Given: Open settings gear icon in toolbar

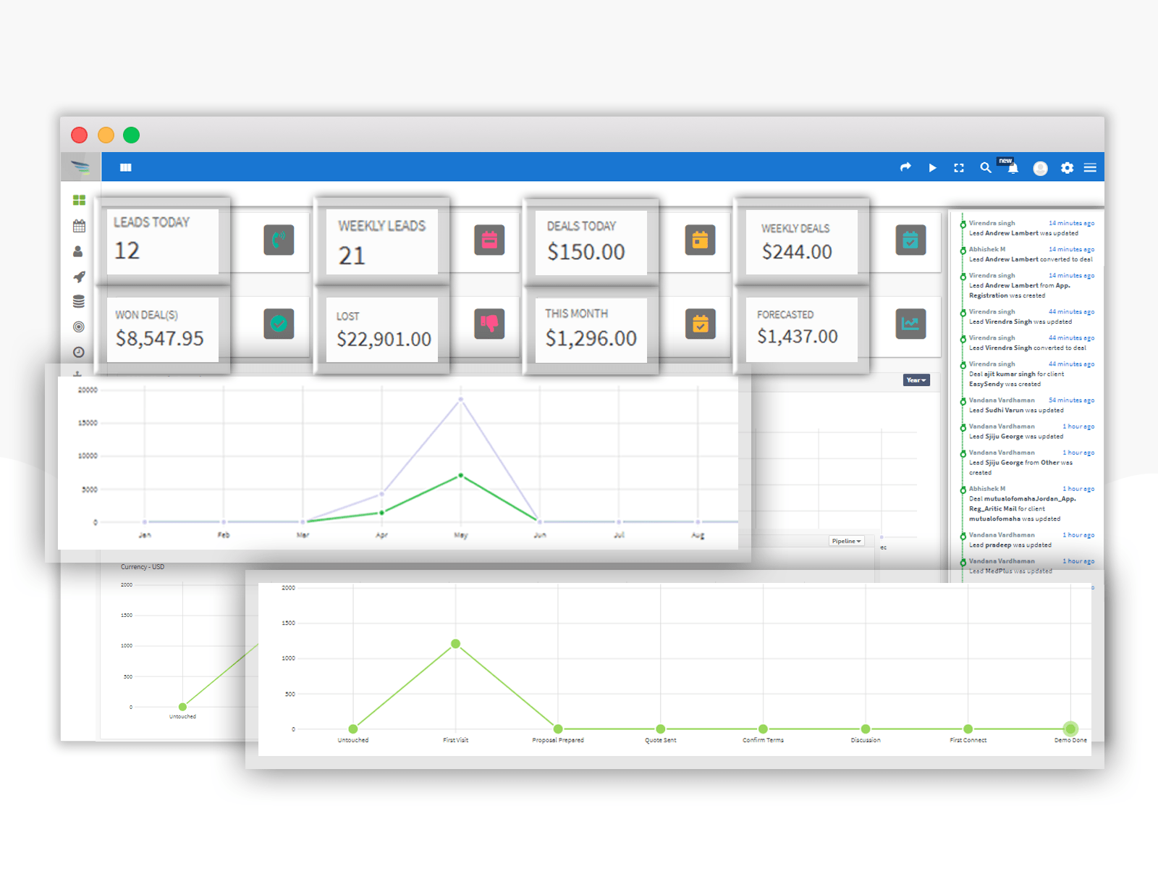Looking at the screenshot, I should (1067, 167).
